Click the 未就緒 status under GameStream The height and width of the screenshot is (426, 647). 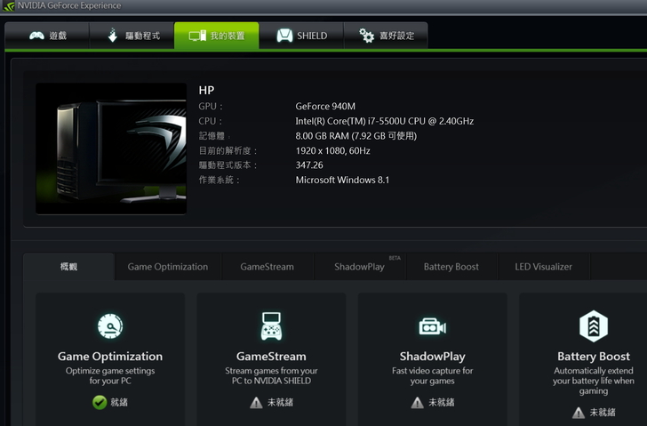pos(280,403)
